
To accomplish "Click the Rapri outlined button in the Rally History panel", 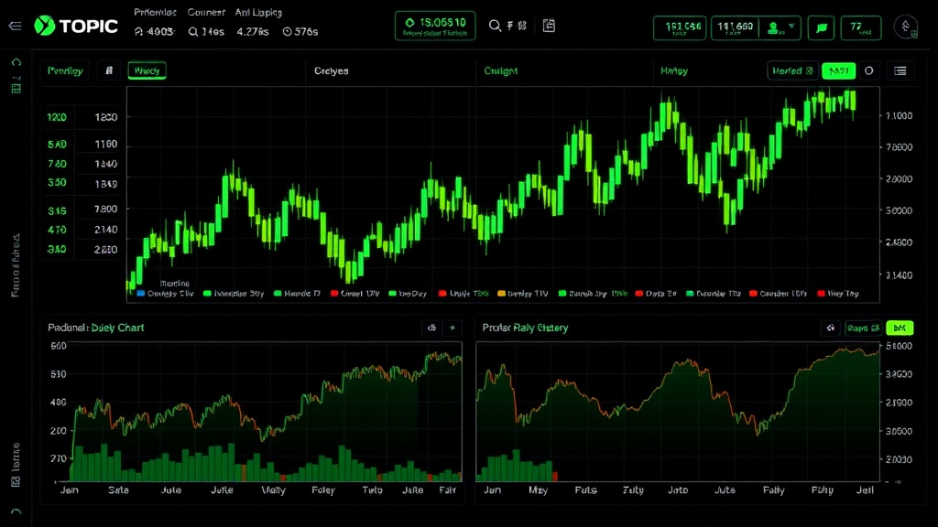I will tap(863, 328).
